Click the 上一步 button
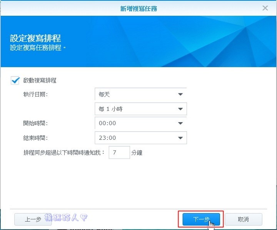 pyautogui.click(x=33, y=219)
